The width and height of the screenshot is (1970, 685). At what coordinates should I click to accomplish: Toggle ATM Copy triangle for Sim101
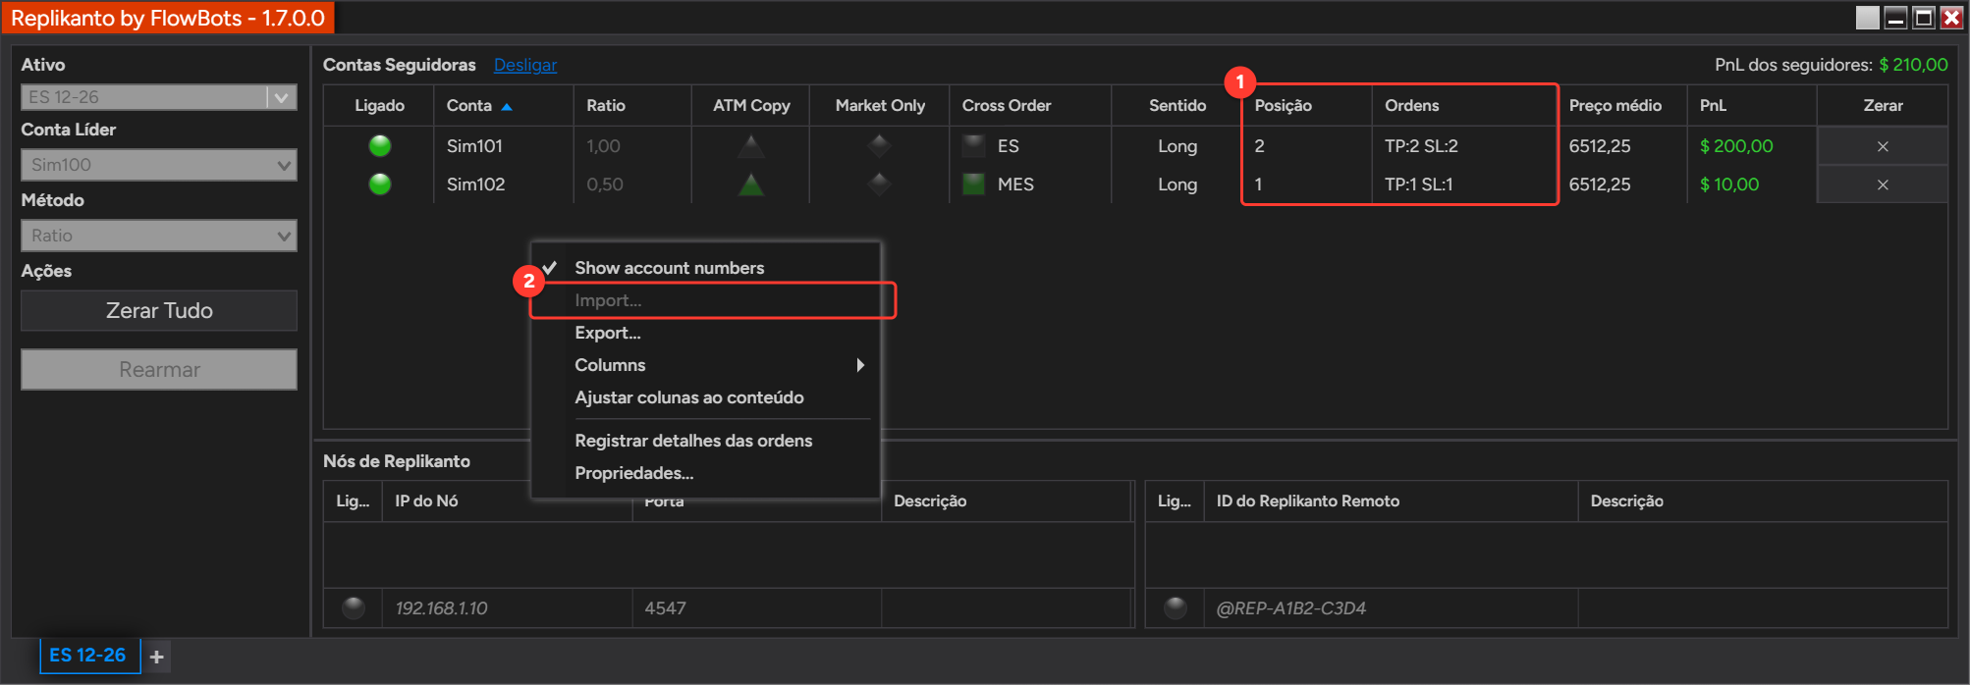click(751, 146)
